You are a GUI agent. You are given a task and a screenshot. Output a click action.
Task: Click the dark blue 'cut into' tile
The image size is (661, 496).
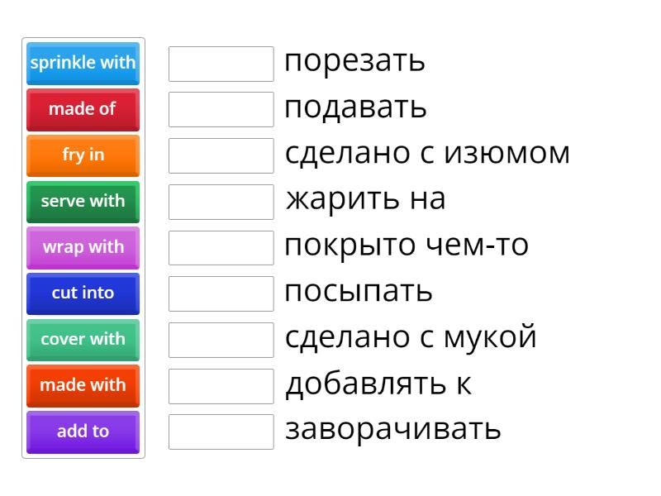tap(83, 293)
